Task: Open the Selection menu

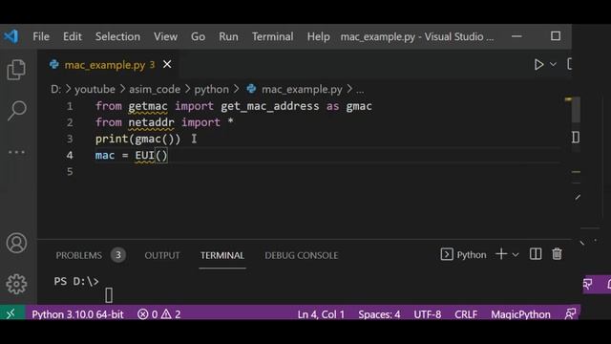Action: pyautogui.click(x=117, y=36)
